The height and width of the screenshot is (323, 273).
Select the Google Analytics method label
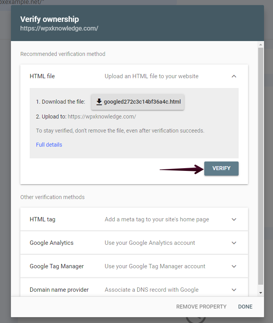[52, 243]
